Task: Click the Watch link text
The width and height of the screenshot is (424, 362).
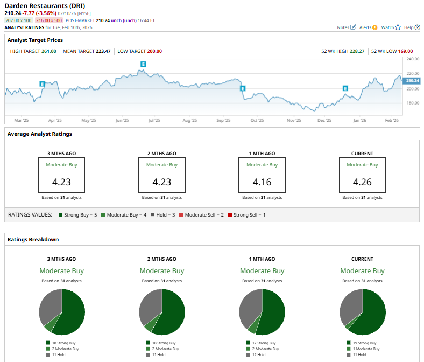Action: [x=387, y=27]
